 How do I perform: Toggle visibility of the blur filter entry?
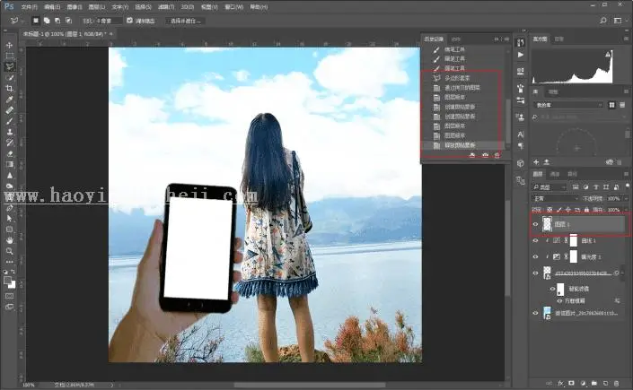pos(559,301)
